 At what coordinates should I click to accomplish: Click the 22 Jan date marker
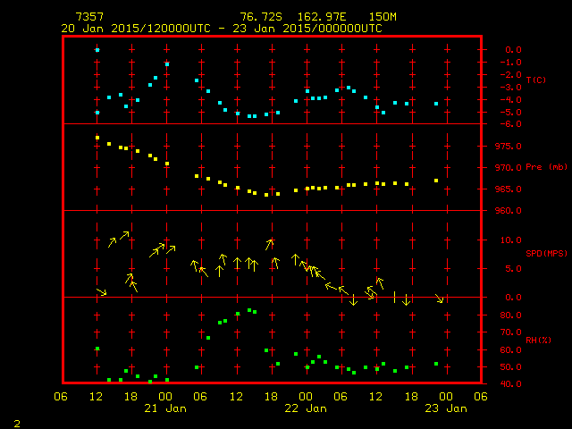tap(305, 408)
